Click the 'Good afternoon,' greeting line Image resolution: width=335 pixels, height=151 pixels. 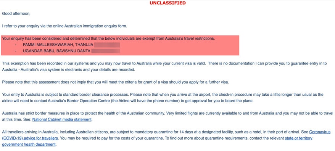[x=16, y=14]
